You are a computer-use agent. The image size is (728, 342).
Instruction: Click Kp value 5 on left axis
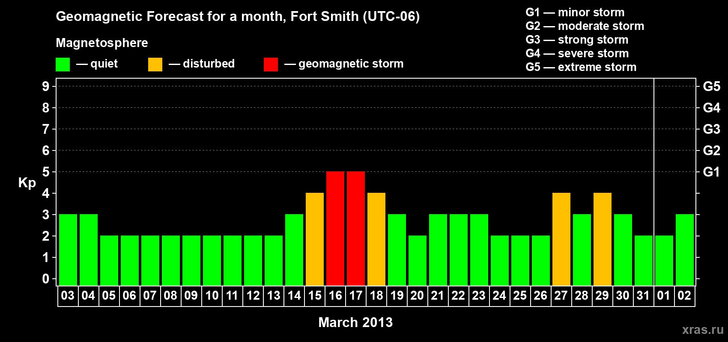46,172
